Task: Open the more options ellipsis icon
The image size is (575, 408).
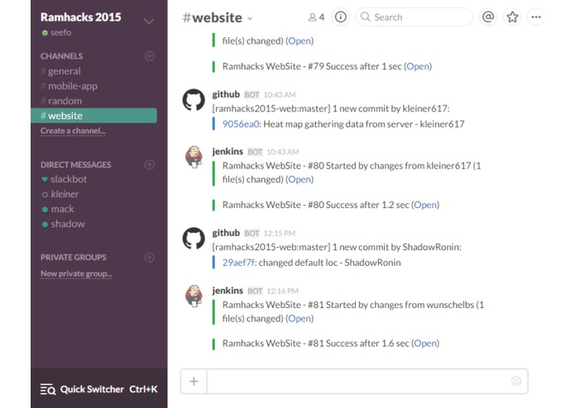Action: [536, 17]
